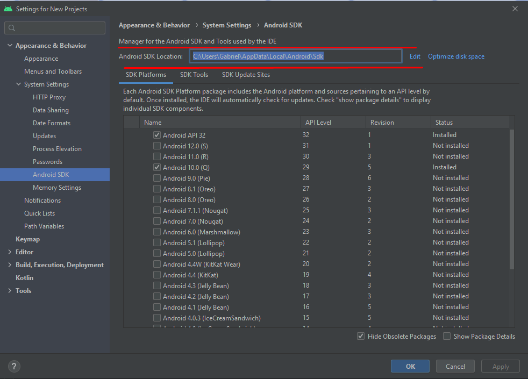Check the Android 9.0 (Pie) checkbox
528x379 pixels.
pyautogui.click(x=157, y=178)
